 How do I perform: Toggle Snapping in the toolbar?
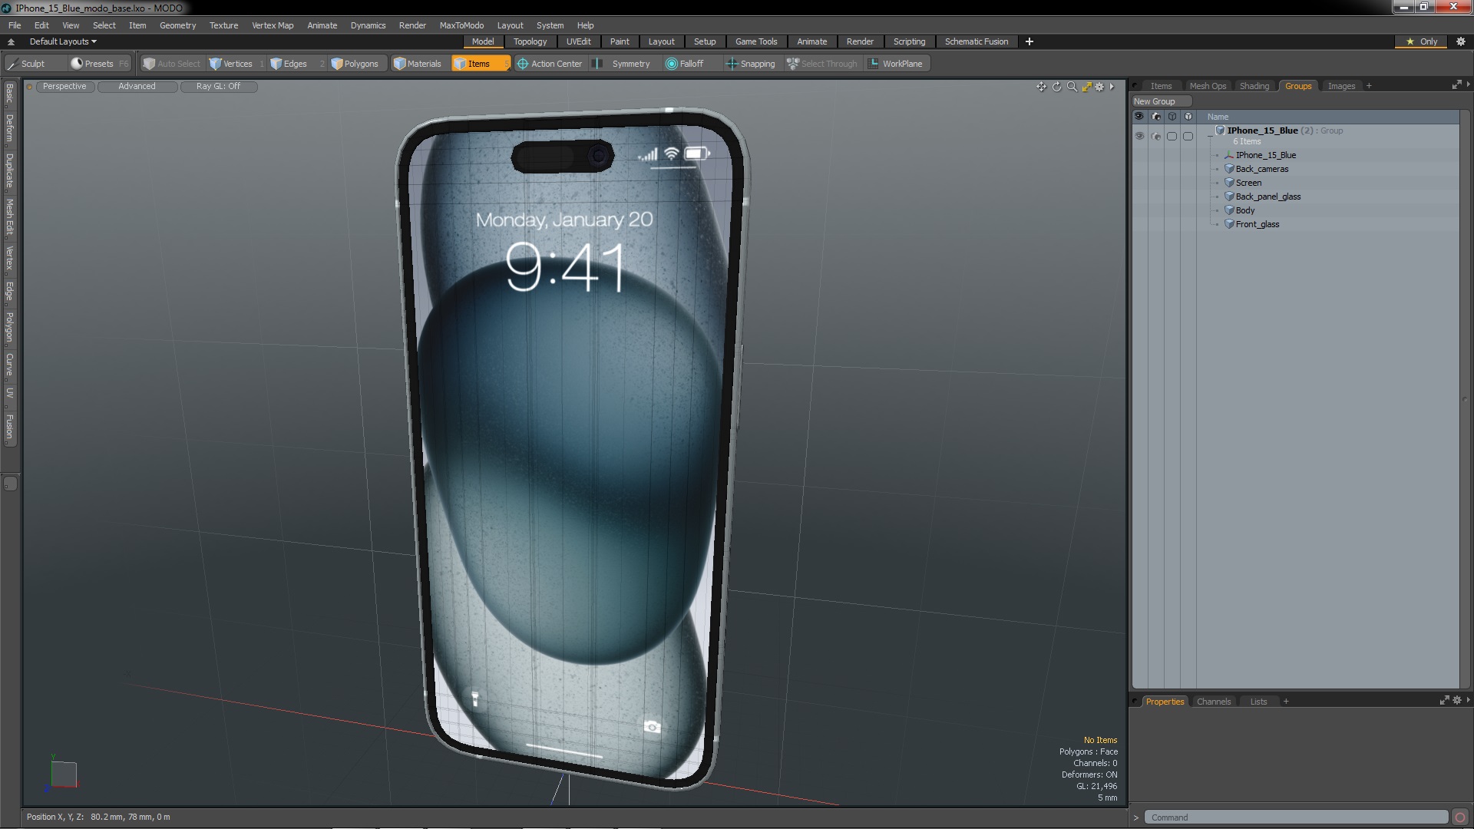tap(750, 64)
